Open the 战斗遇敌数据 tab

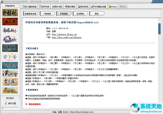(x=29, y=7)
